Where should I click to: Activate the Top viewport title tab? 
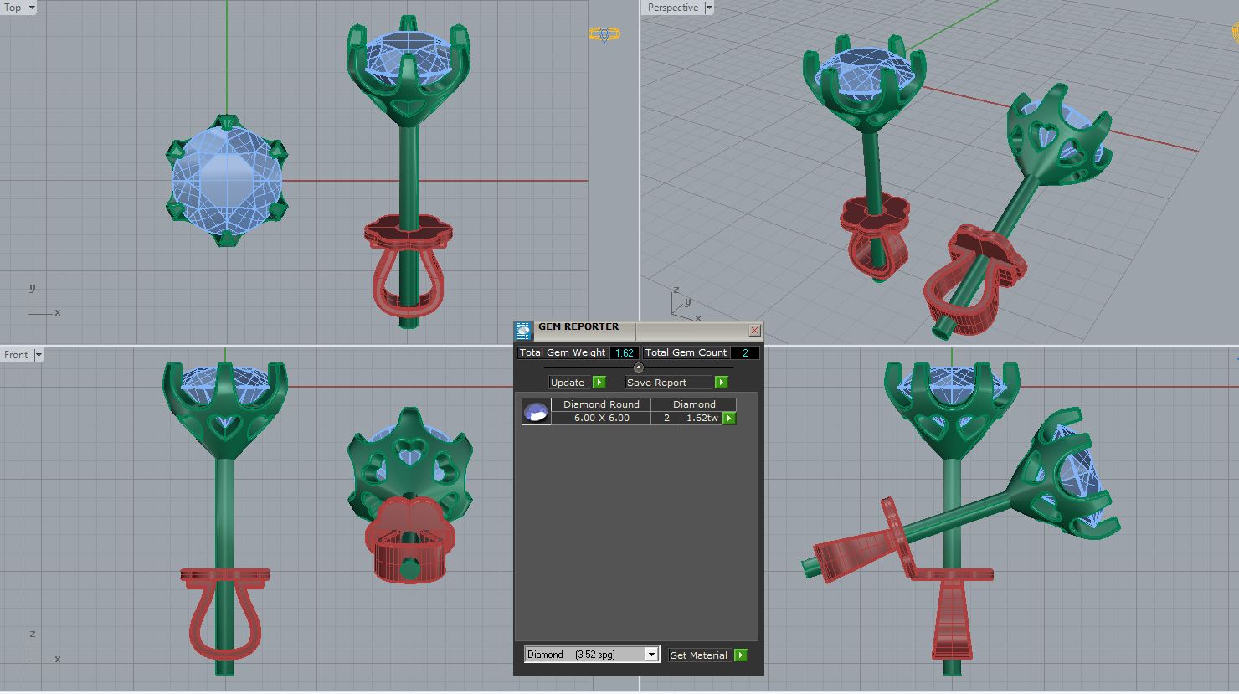pos(13,8)
